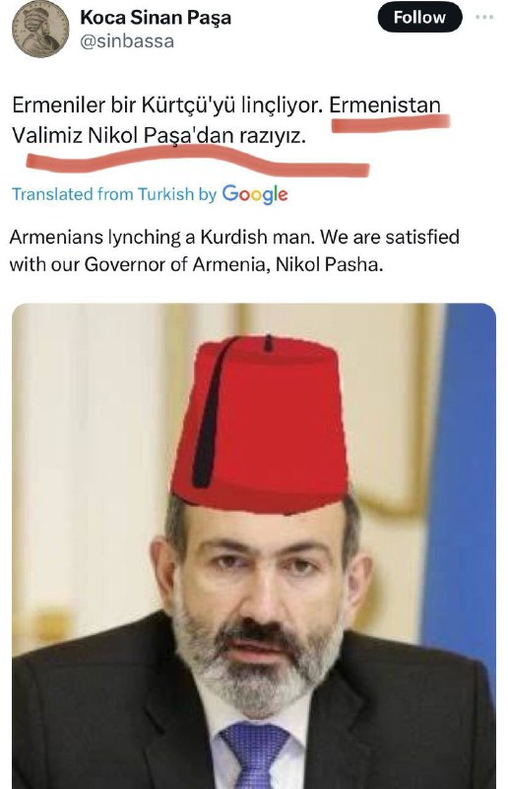Tap the red fez in the photo
Image resolution: width=508 pixels, height=789 pixels.
point(260,424)
